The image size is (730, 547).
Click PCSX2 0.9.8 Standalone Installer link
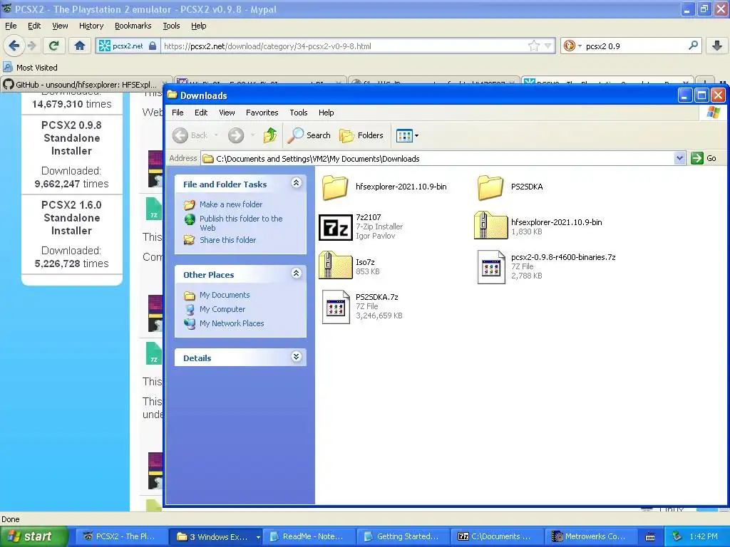click(71, 138)
